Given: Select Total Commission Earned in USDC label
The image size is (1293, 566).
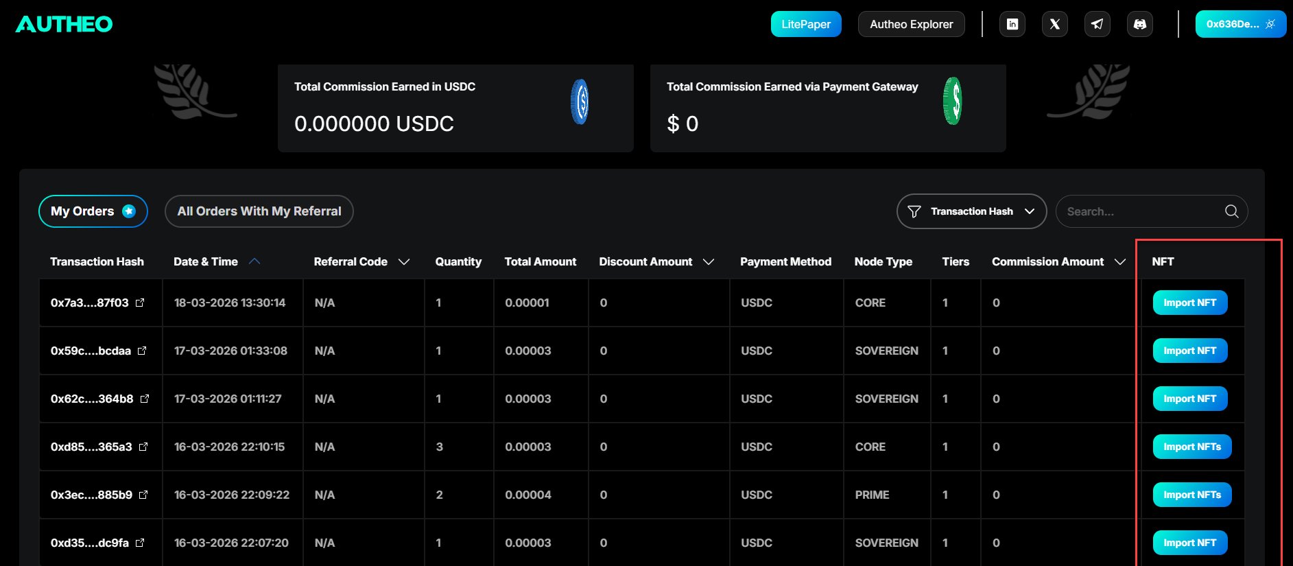Looking at the screenshot, I should click(x=385, y=86).
